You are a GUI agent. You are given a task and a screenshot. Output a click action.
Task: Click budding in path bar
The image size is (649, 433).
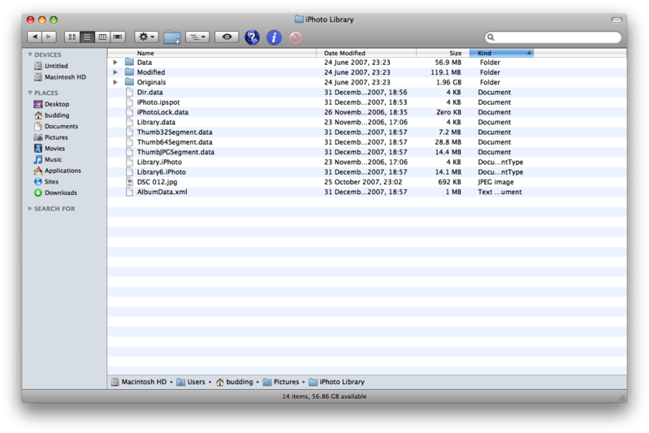point(234,382)
